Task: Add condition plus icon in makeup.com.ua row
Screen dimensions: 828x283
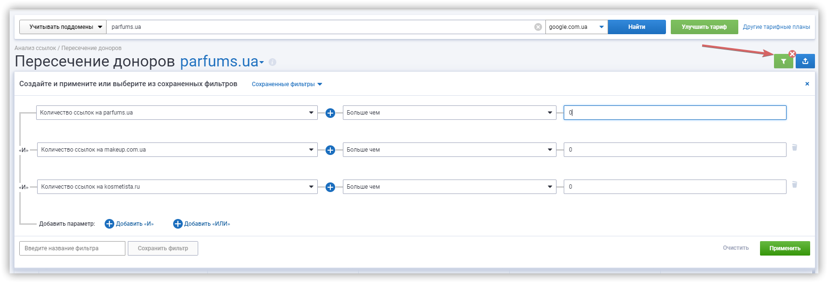Action: pos(330,150)
